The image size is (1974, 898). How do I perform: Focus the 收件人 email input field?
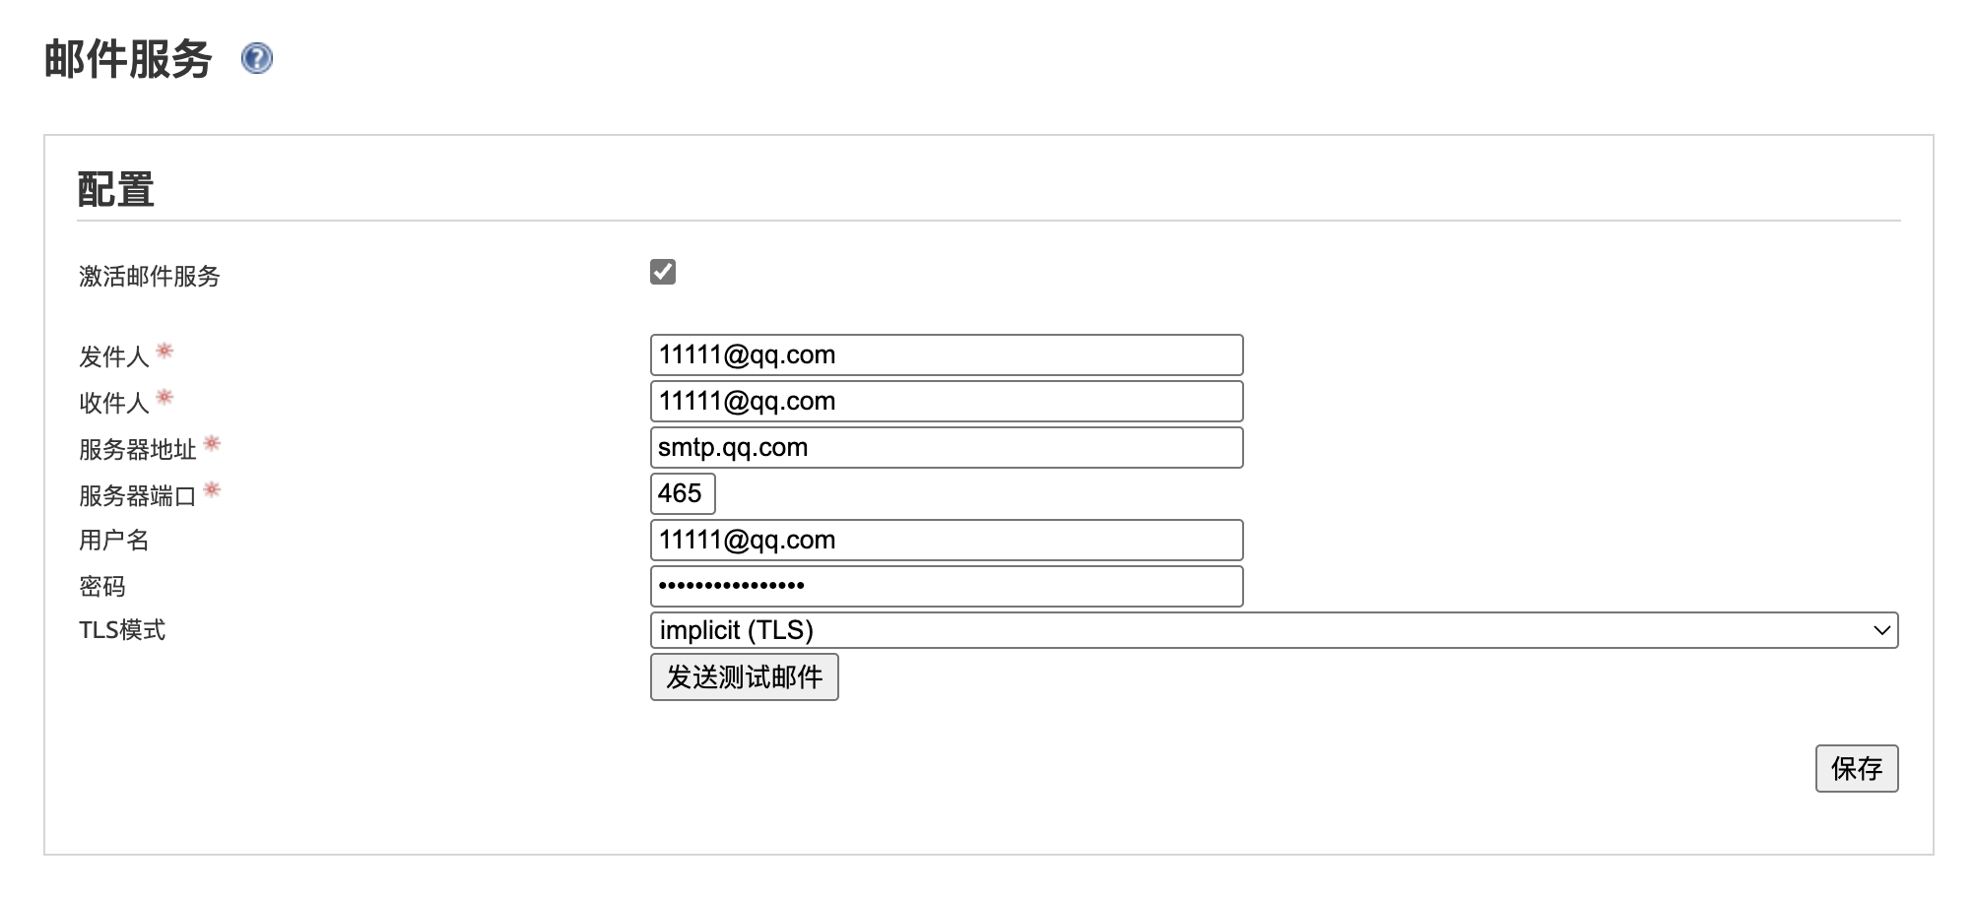pyautogui.click(x=946, y=402)
